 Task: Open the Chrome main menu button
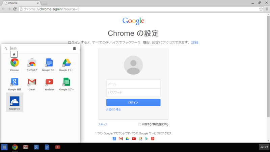pyautogui.click(x=267, y=9)
